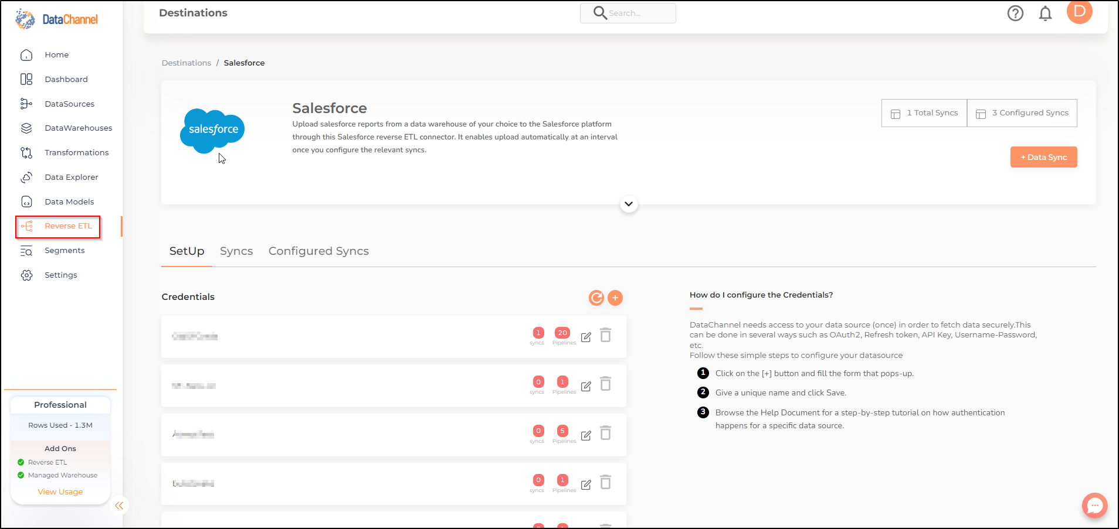Viewport: 1119px width, 529px height.
Task: Switch to the Configured Syncs tab
Action: click(318, 251)
